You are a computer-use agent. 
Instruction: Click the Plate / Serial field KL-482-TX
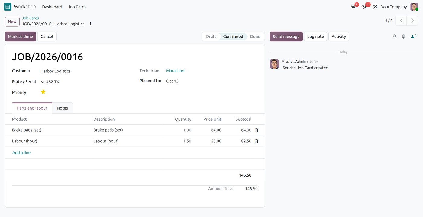(50, 82)
